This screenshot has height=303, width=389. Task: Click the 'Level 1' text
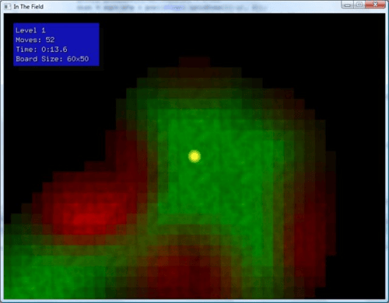coord(30,30)
